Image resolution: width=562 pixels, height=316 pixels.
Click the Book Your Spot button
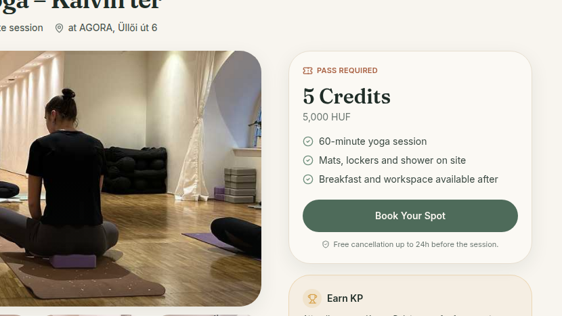(x=410, y=216)
